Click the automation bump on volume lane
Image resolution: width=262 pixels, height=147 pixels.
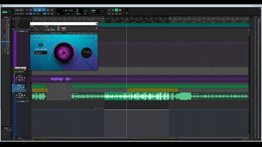98,109
